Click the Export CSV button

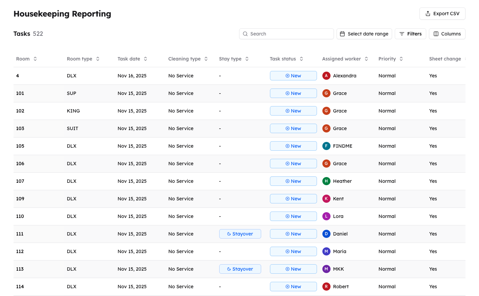click(x=442, y=14)
